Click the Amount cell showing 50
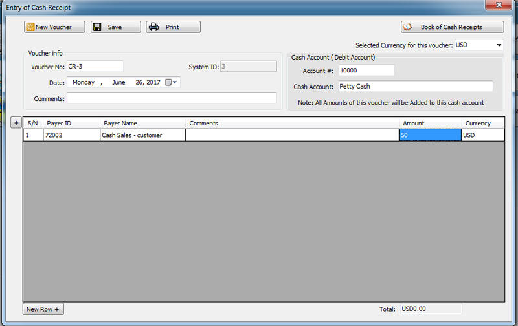518x326 pixels. click(x=430, y=135)
